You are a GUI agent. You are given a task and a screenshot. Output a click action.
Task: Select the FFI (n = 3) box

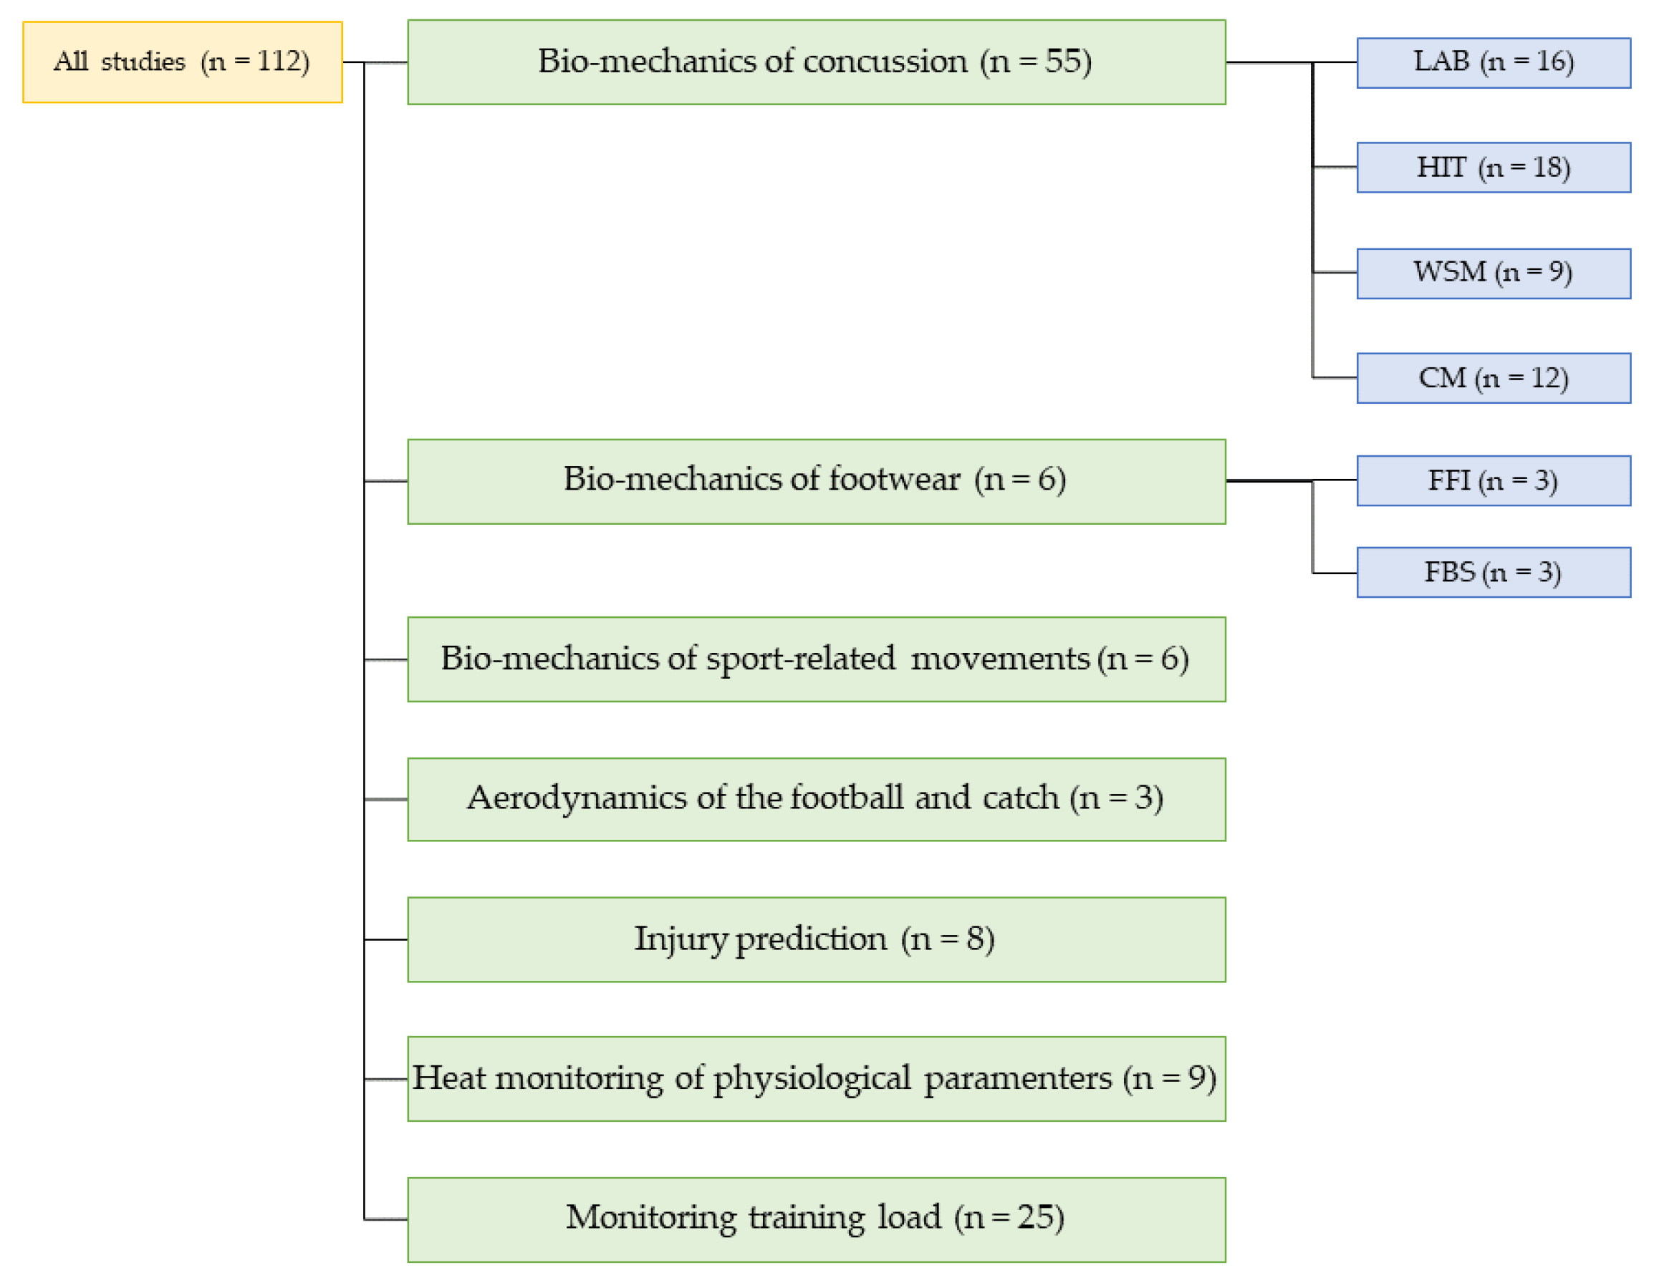(1493, 480)
